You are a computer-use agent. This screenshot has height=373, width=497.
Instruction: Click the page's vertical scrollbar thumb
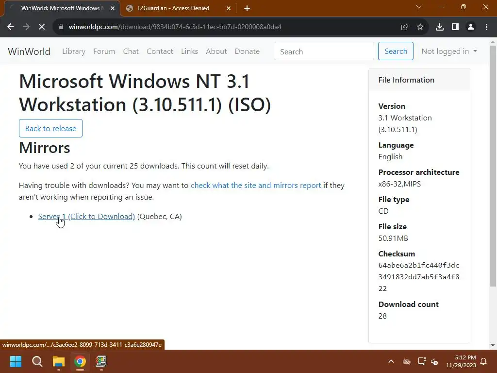[493, 165]
